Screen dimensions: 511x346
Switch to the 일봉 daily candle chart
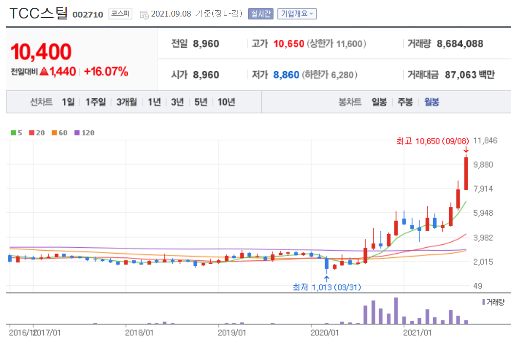379,102
